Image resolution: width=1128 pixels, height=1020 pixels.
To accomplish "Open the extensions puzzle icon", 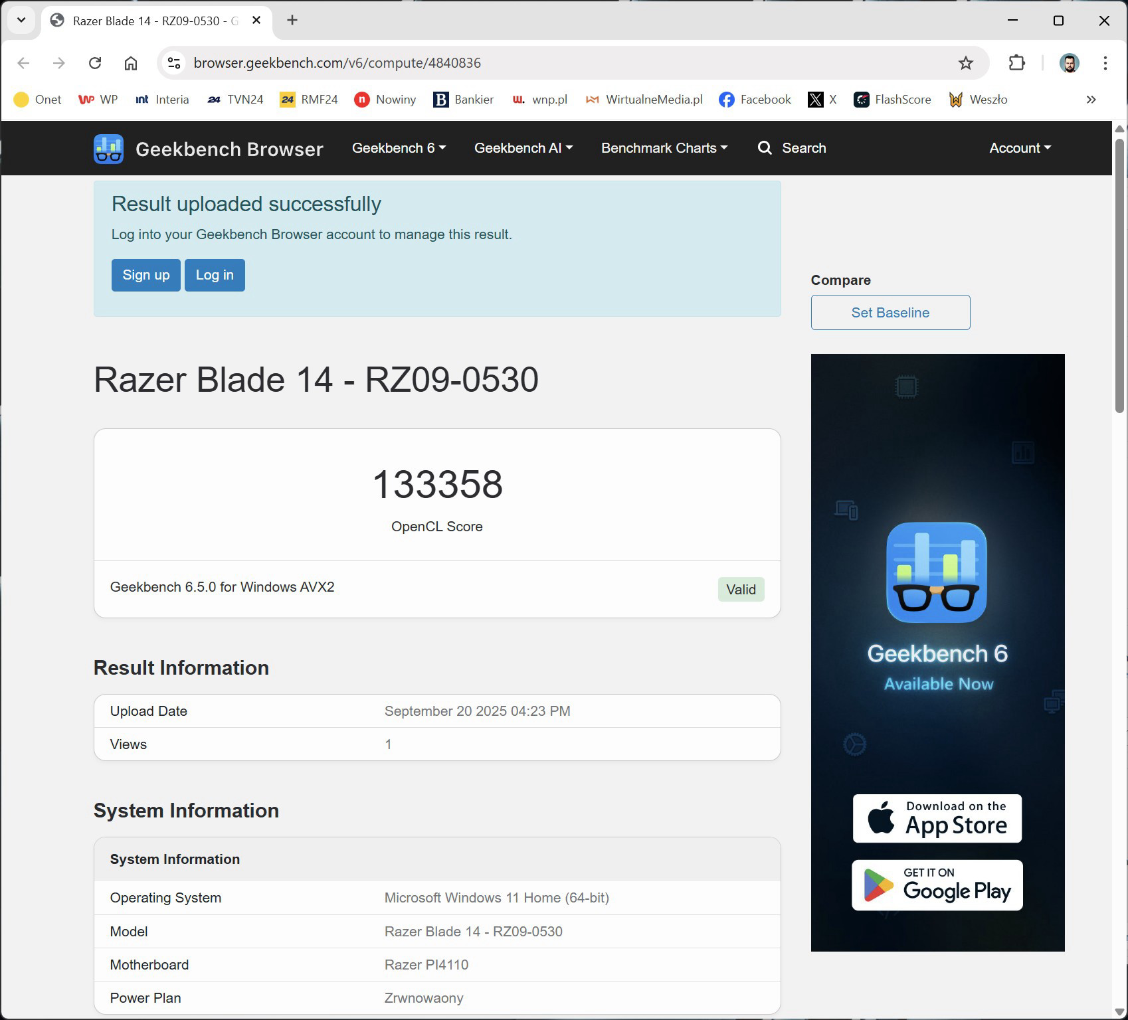I will coord(1017,63).
